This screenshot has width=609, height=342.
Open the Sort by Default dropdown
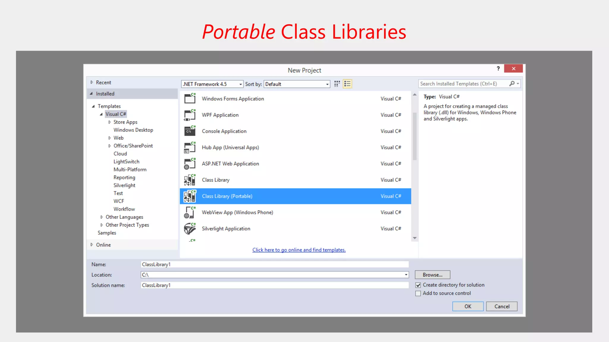[297, 84]
